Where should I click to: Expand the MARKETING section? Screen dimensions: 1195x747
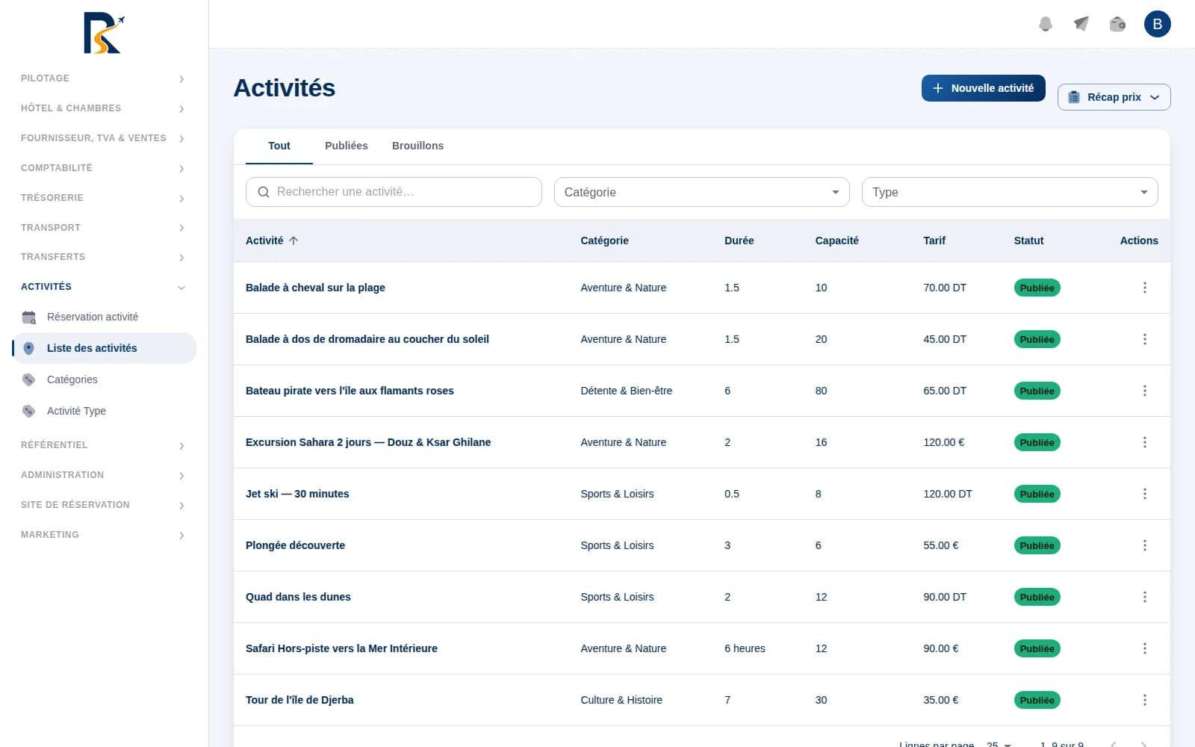coord(104,535)
